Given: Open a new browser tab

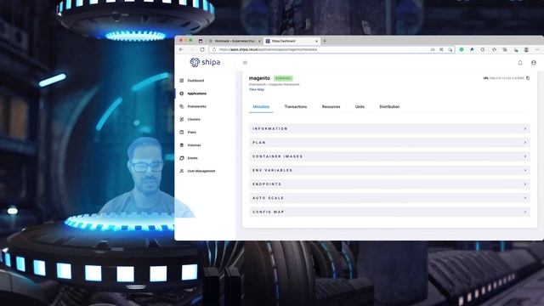Looking at the screenshot, I should click(325, 41).
